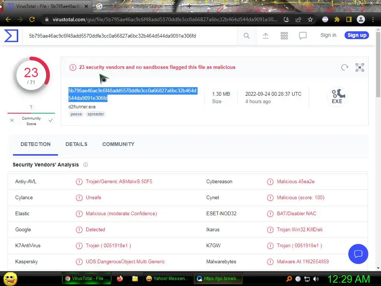
Task: Click the spreader tag
Action: click(96, 114)
